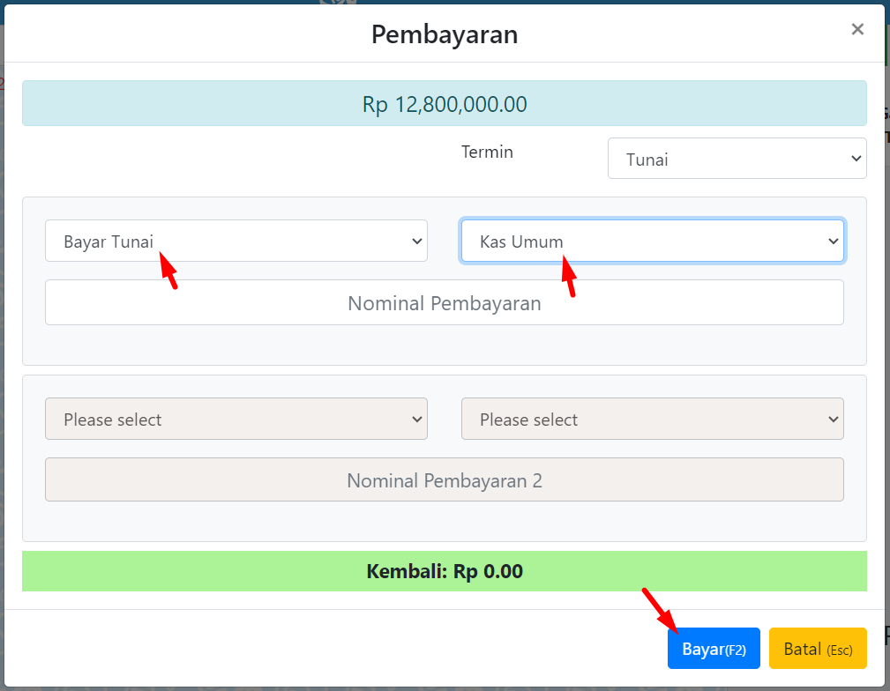This screenshot has width=890, height=691.
Task: Click the Termin label
Action: [487, 152]
